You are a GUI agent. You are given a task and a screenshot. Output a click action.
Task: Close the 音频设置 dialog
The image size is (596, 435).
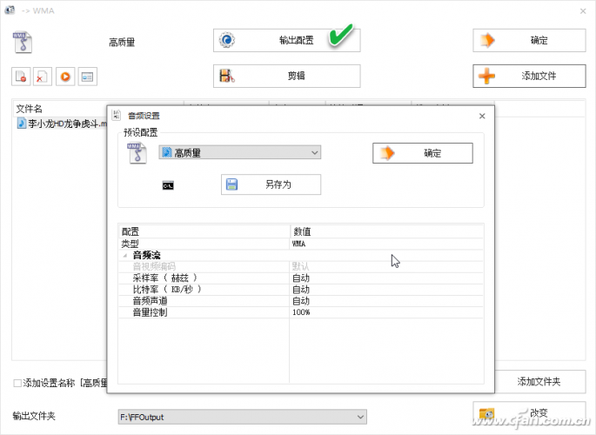click(482, 116)
